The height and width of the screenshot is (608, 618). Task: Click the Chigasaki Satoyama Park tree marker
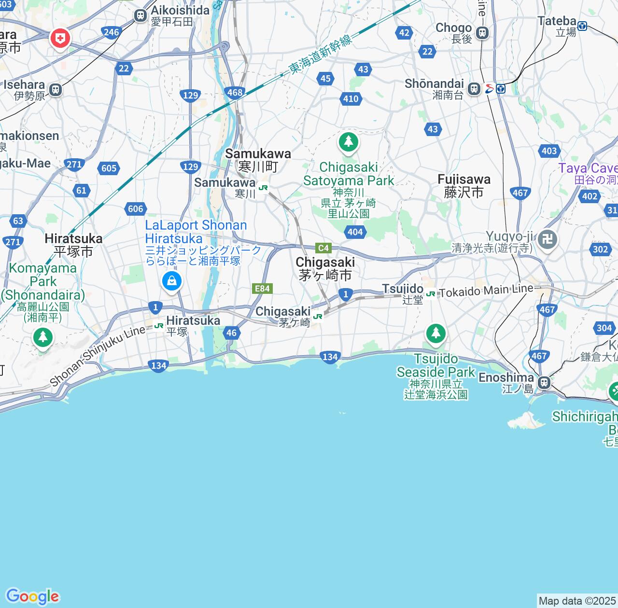(x=349, y=143)
